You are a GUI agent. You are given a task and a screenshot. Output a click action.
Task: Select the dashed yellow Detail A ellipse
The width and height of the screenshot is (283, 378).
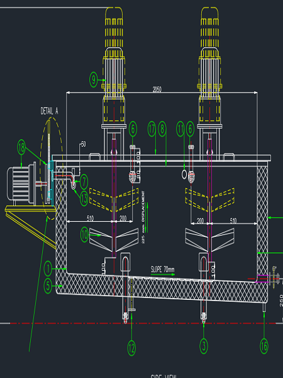(x=52, y=168)
